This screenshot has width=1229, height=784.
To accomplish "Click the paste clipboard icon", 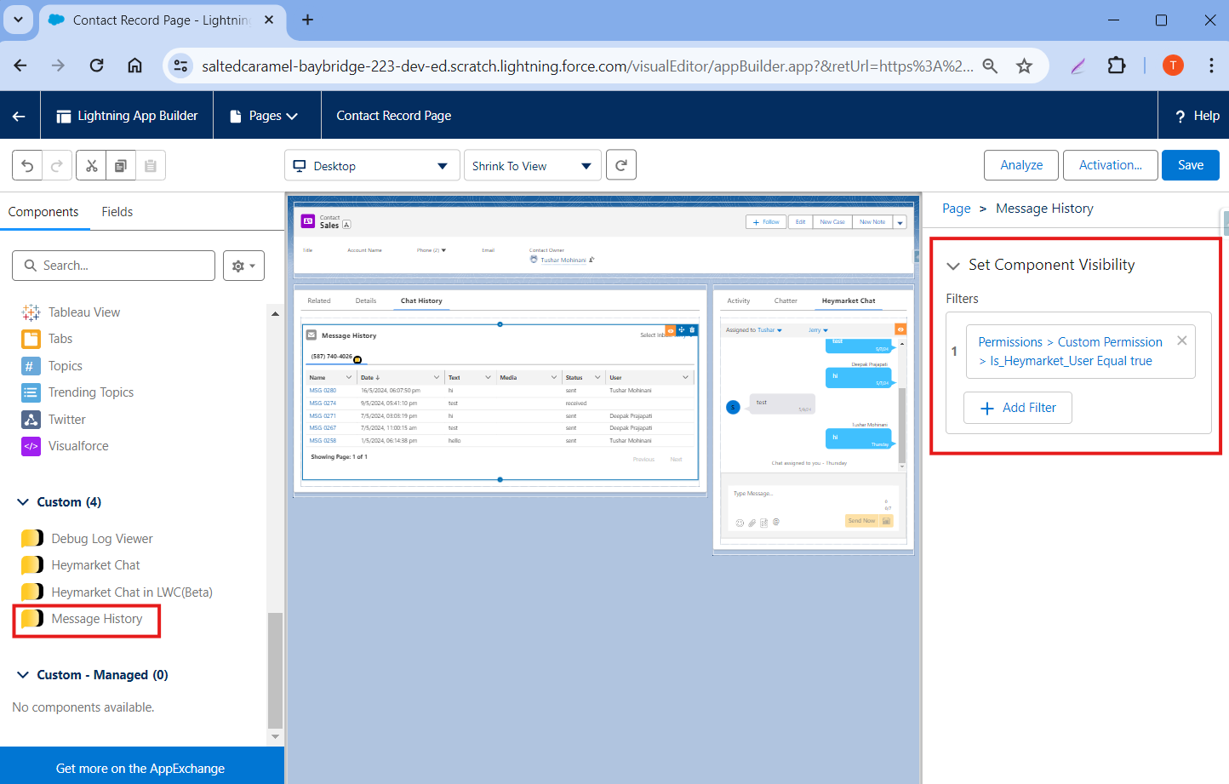I will (151, 165).
